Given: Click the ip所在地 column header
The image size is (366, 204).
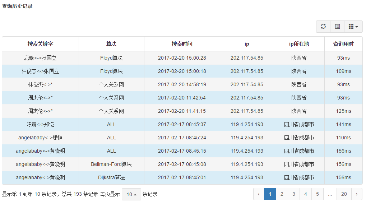Looking at the screenshot, I should coord(299,44).
